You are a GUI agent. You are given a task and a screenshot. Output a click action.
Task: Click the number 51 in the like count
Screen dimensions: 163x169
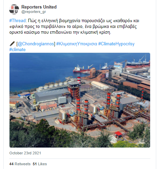point(35,164)
